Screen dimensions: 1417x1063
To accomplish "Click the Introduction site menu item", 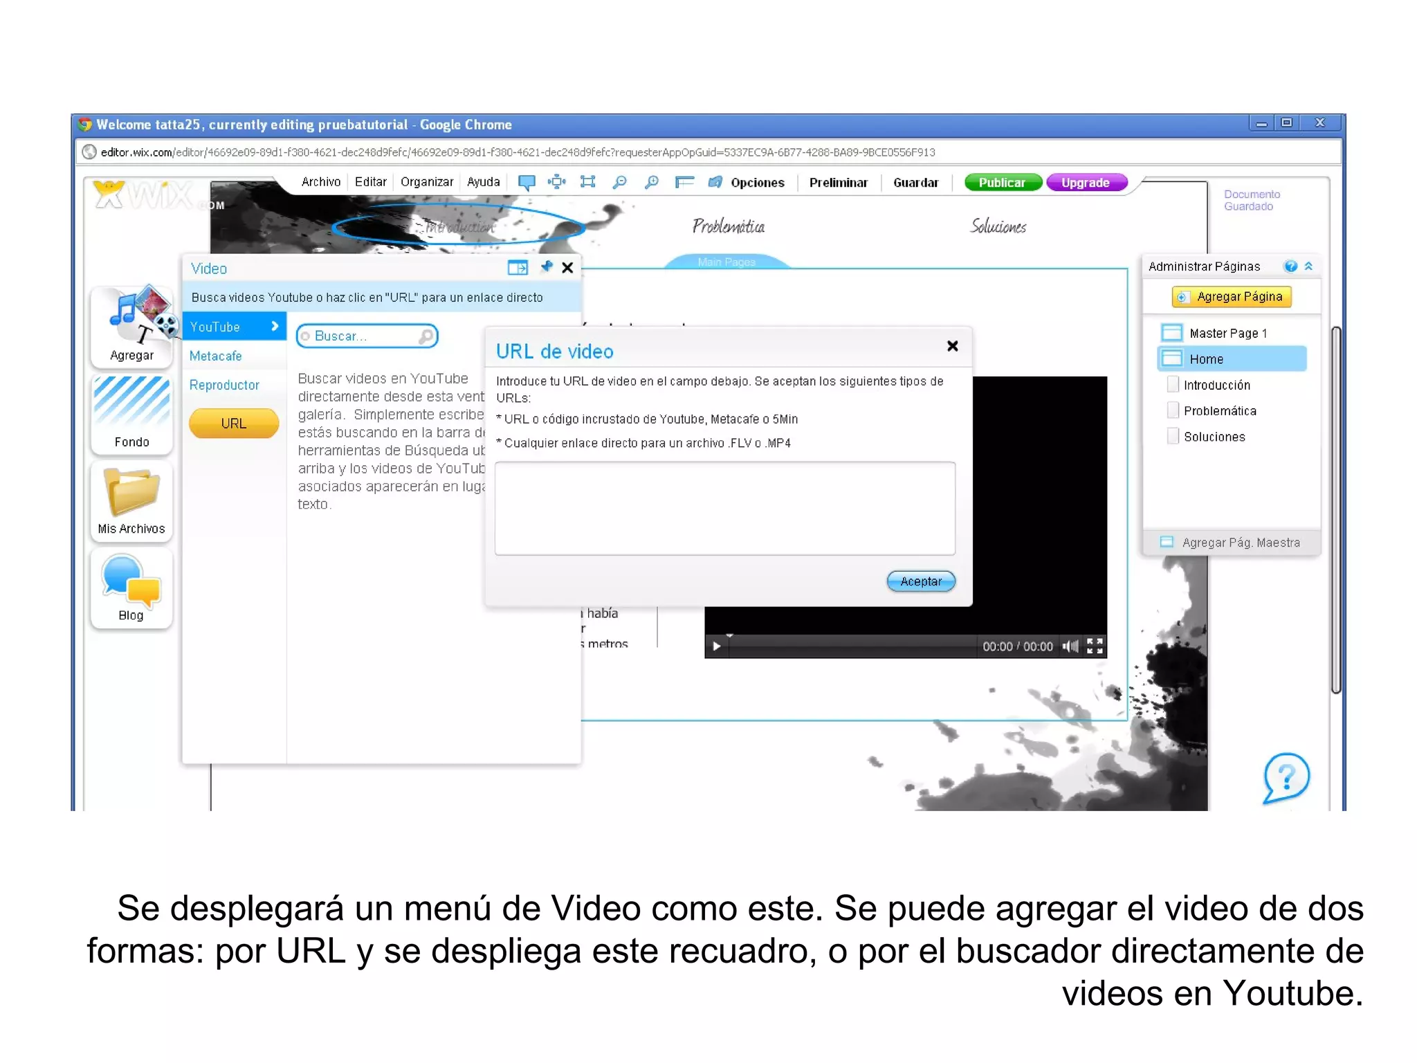I will click(460, 226).
